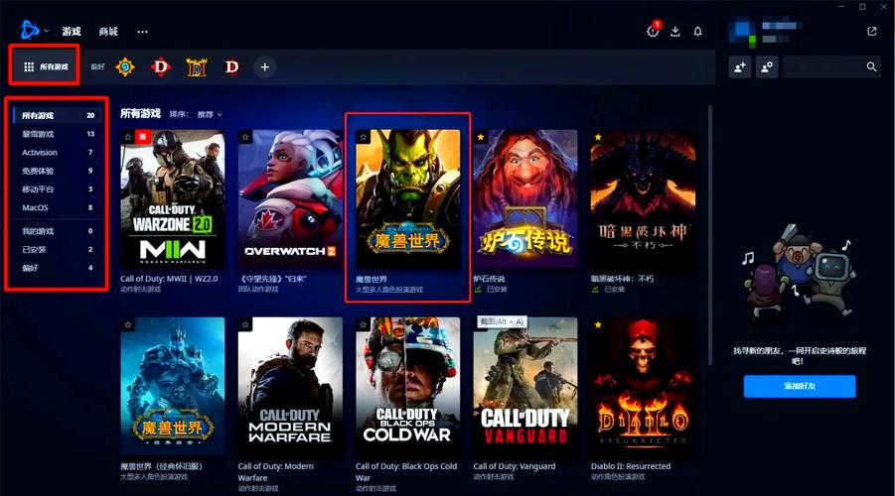Open the Battle.net logo dropdown menu
The image size is (895, 496).
pos(32,32)
